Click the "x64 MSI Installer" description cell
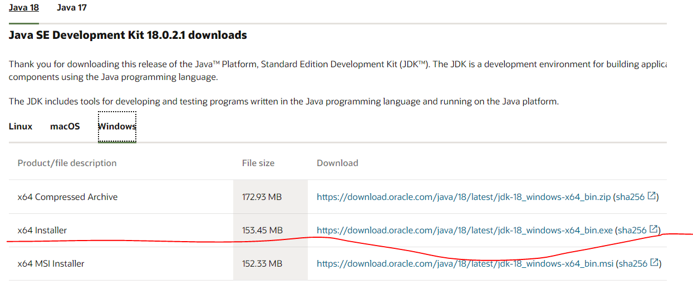The image size is (693, 290). click(121, 263)
